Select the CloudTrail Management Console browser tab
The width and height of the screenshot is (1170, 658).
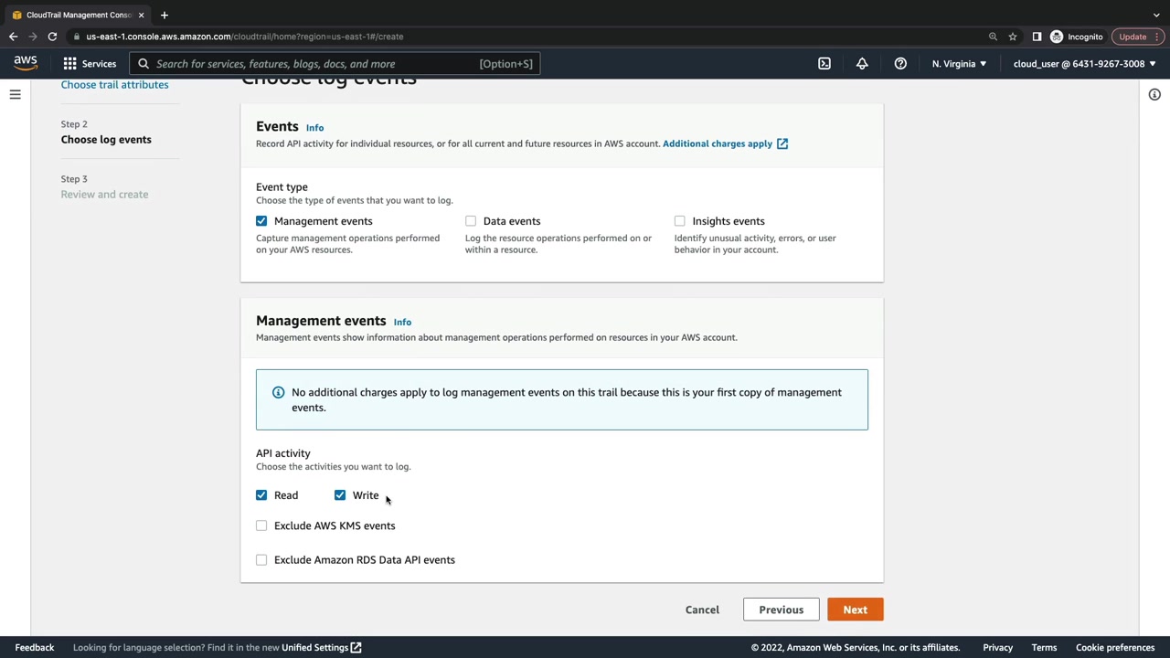79,15
